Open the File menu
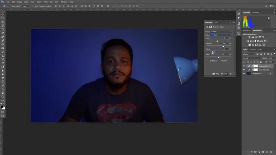Screen dimensions: 276x155 [x=8, y=2]
